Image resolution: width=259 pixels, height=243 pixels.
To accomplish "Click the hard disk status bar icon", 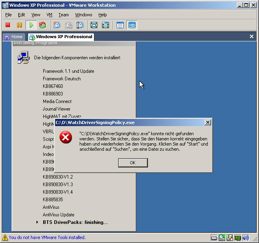I will coord(214,238).
